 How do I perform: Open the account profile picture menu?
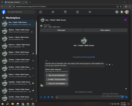[127, 12]
